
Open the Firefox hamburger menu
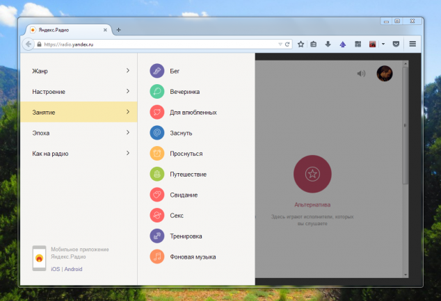click(412, 44)
